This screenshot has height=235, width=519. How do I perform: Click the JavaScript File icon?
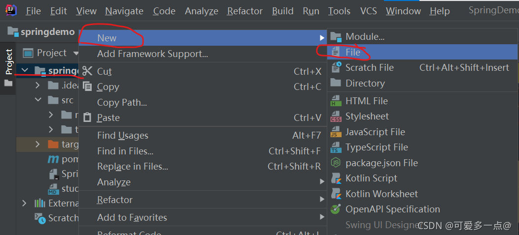[336, 132]
